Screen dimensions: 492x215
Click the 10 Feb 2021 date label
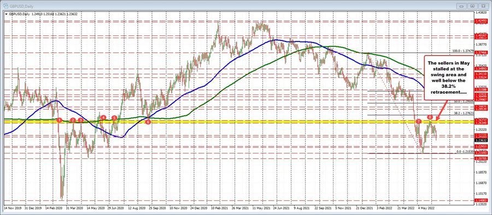pos(219,207)
